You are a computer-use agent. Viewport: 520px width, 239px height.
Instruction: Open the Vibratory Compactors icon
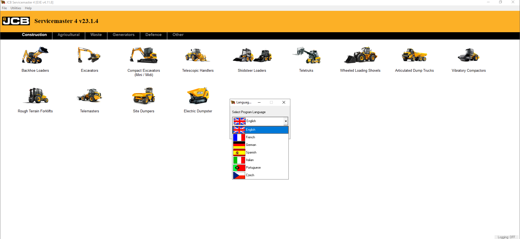(469, 56)
